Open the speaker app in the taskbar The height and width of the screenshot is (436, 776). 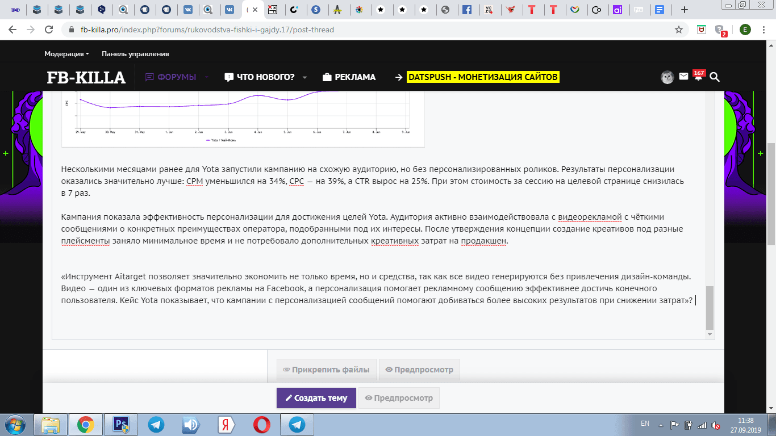(191, 425)
